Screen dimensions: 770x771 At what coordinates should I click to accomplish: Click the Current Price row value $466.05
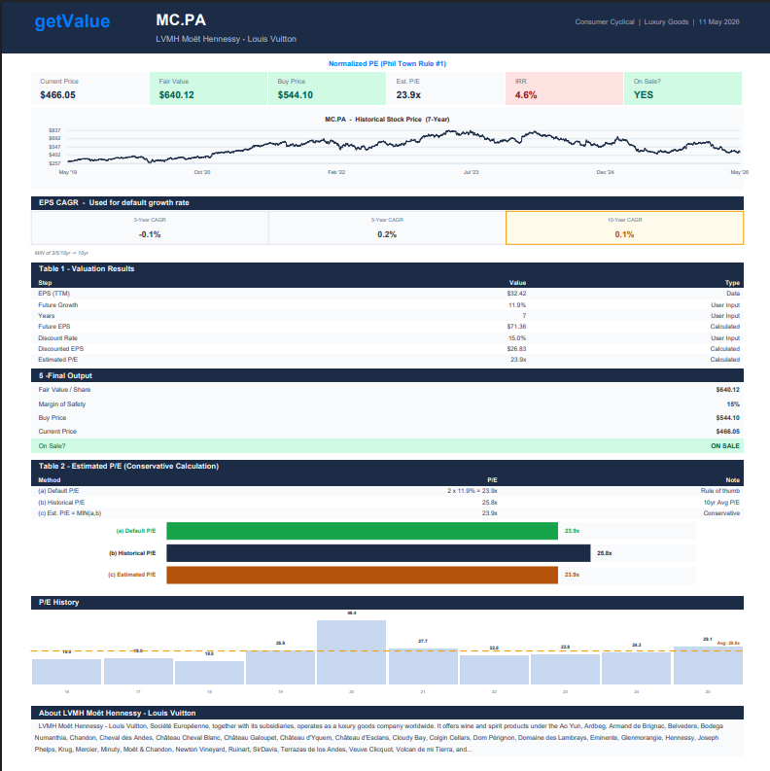(x=727, y=432)
